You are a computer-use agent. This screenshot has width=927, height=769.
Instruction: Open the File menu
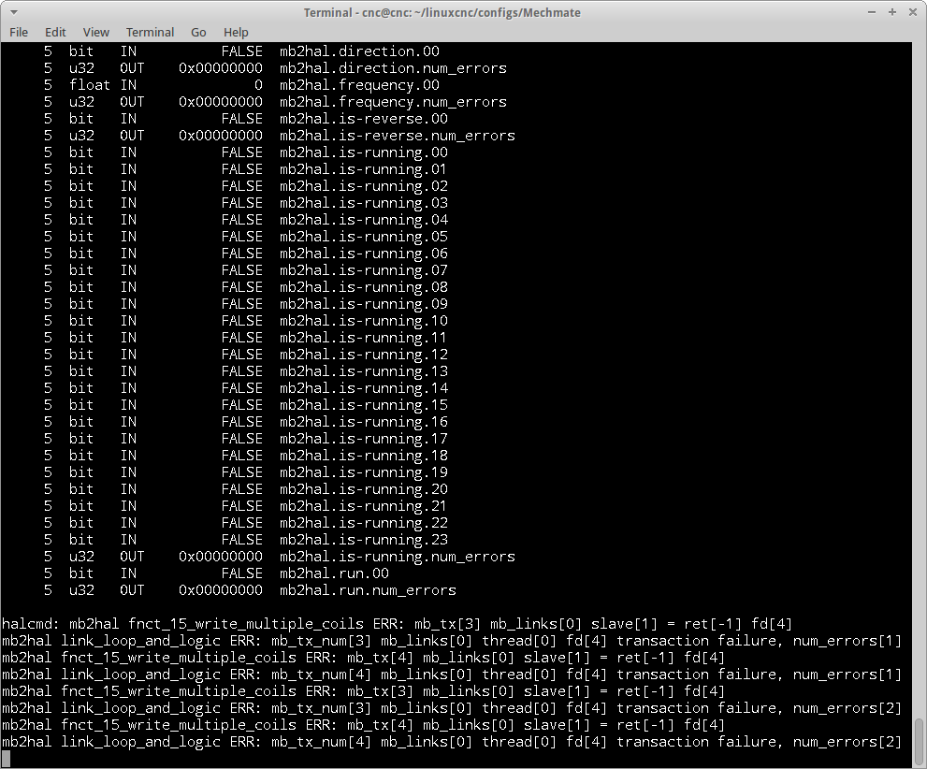[19, 32]
